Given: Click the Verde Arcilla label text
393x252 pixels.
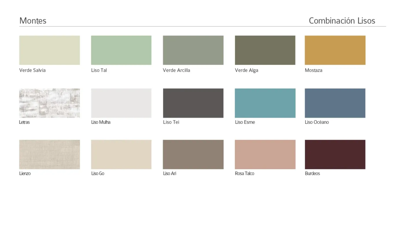Looking at the screenshot, I should click(x=176, y=70).
